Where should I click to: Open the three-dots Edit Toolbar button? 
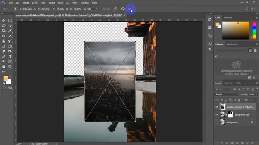(4, 72)
